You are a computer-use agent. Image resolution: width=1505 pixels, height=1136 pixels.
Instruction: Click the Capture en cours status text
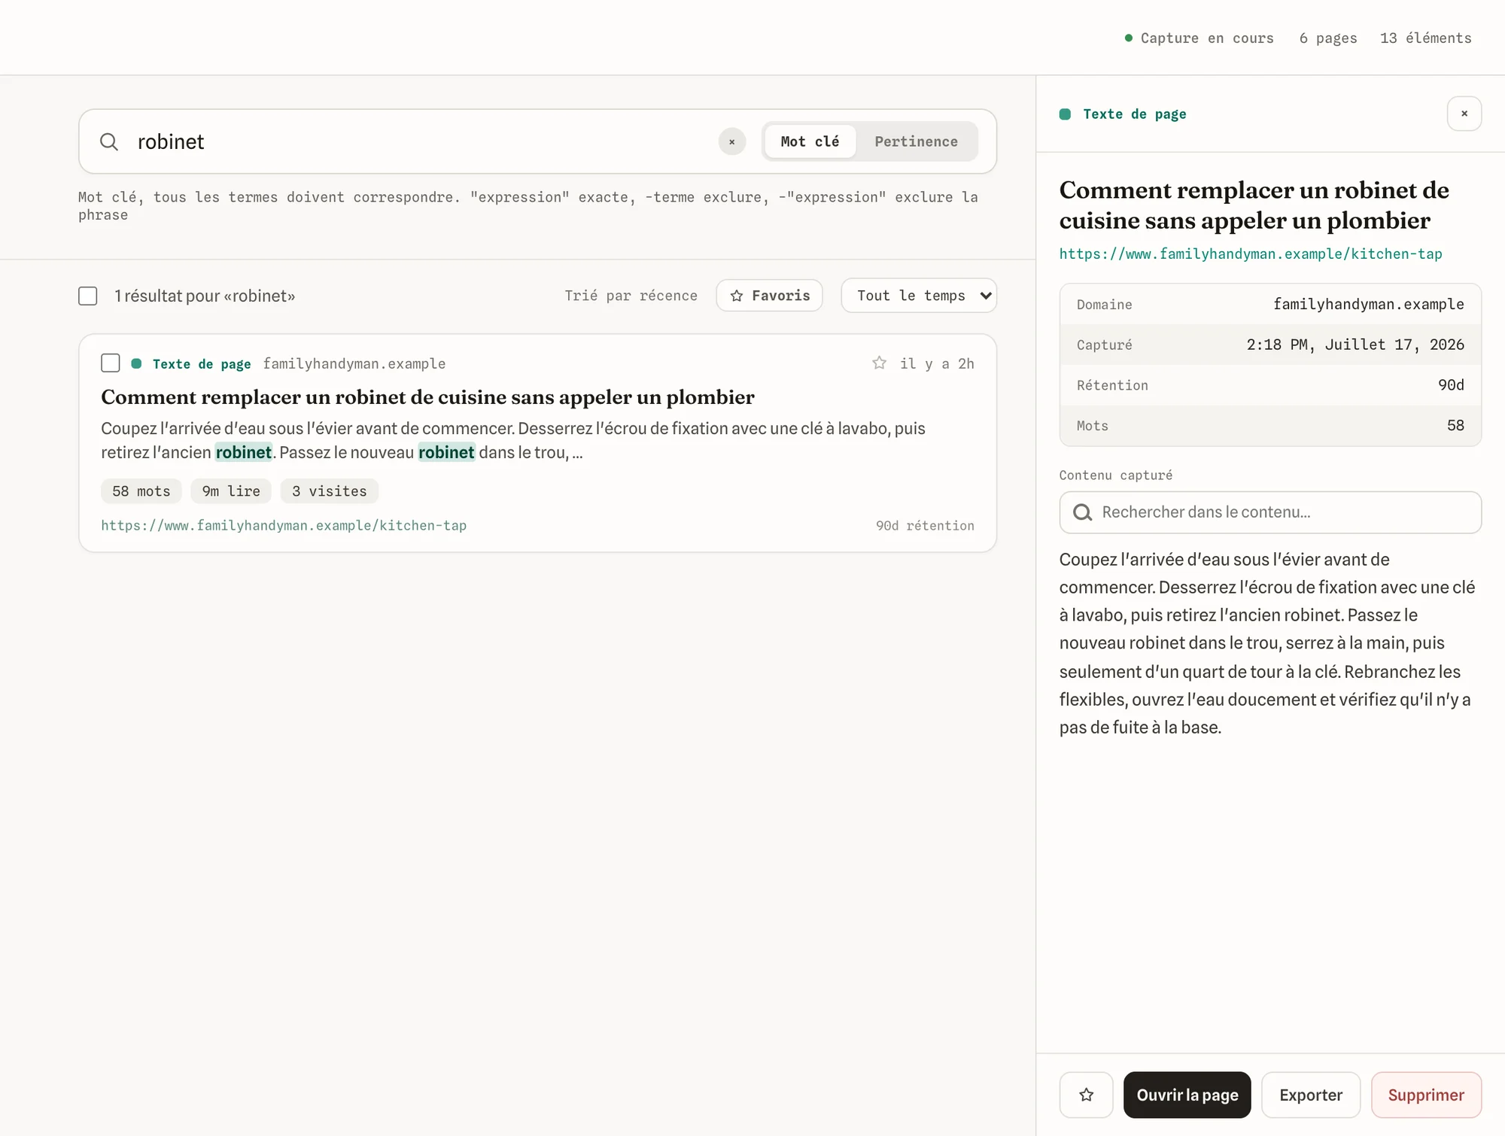tap(1207, 38)
